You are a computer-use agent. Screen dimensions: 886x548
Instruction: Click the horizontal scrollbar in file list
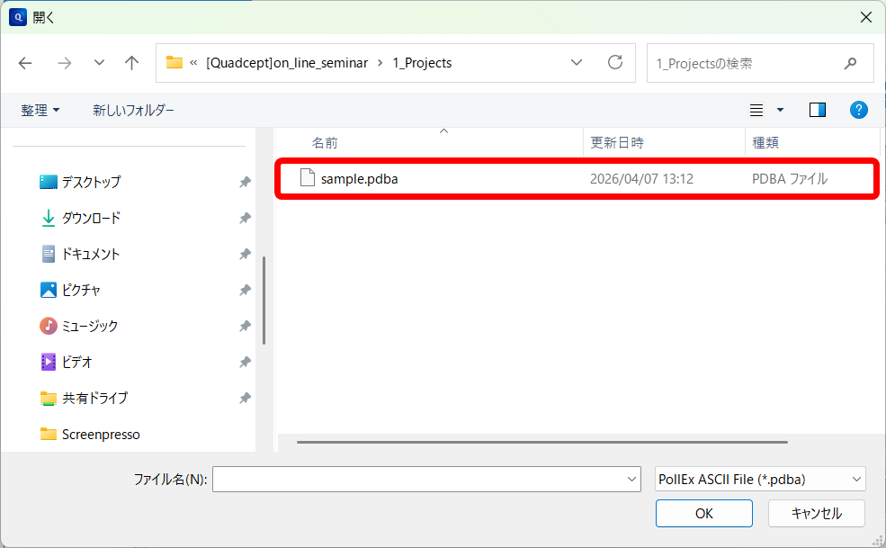tap(541, 442)
